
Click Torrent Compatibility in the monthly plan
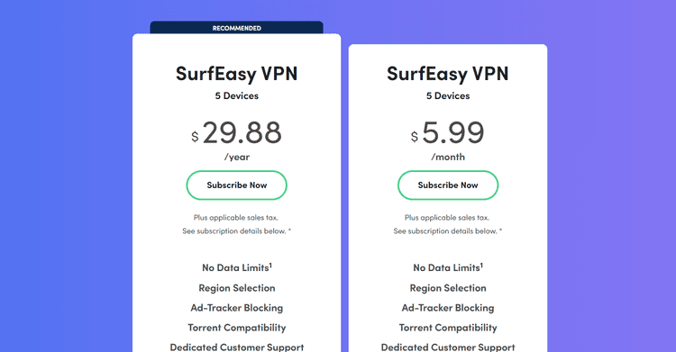[448, 328]
